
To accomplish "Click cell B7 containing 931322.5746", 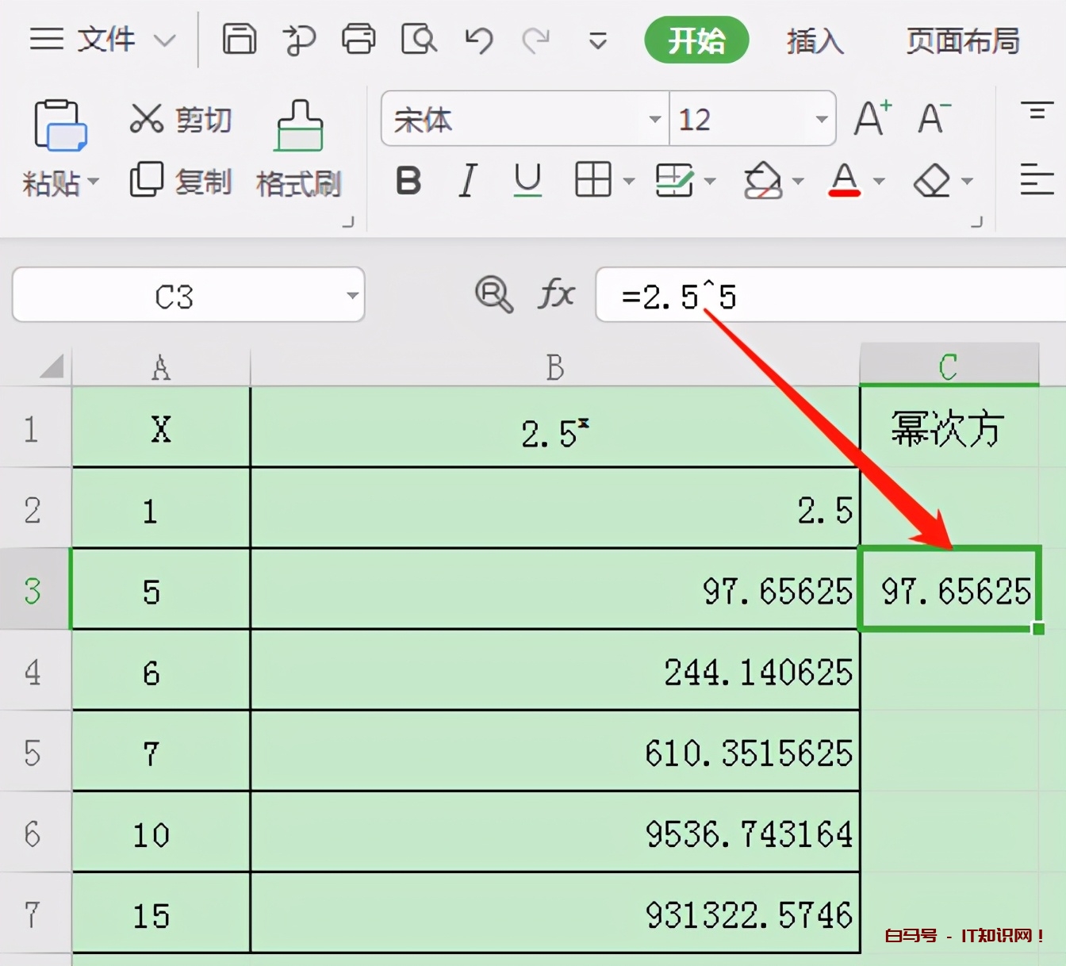I will [x=555, y=914].
